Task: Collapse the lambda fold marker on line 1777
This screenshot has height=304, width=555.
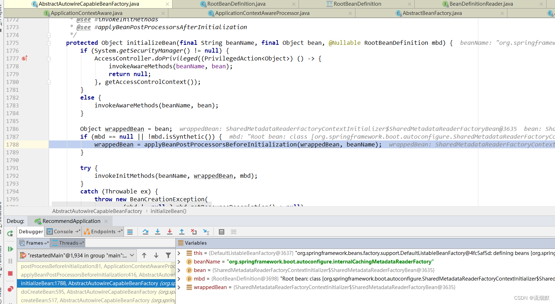Action: pyautogui.click(x=49, y=59)
